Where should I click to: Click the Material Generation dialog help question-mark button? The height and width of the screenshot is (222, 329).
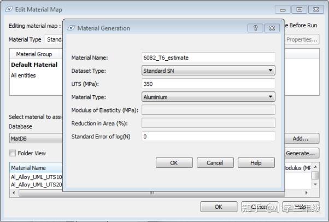[x=255, y=28]
